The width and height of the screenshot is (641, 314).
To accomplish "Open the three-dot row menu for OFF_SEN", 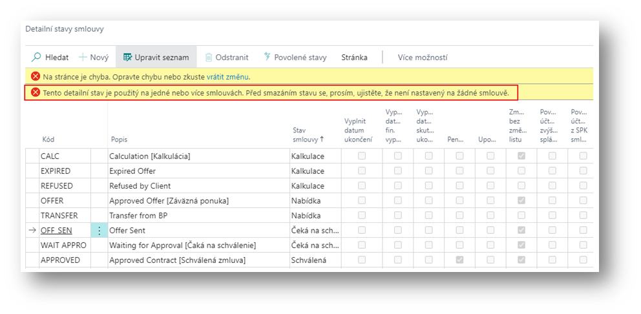I will coord(99,231).
